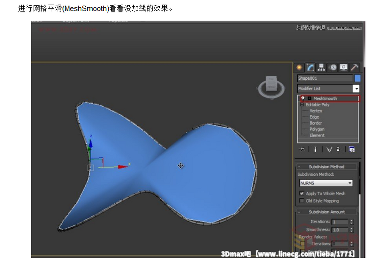Select Editable Poly in the stack
The height and width of the screenshot is (263, 374).
(x=317, y=104)
